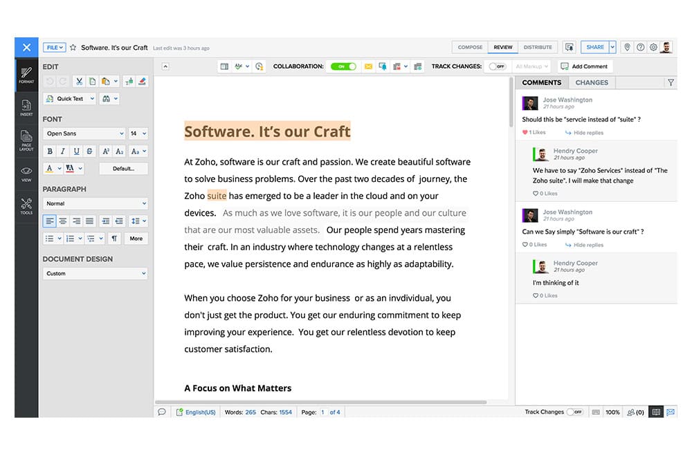The height and width of the screenshot is (455, 692).
Task: Switch to the CHANGES tab
Action: coord(592,82)
